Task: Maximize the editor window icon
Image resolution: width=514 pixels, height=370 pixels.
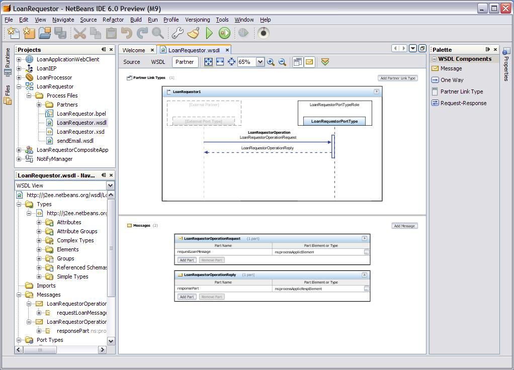Action: 422,48
